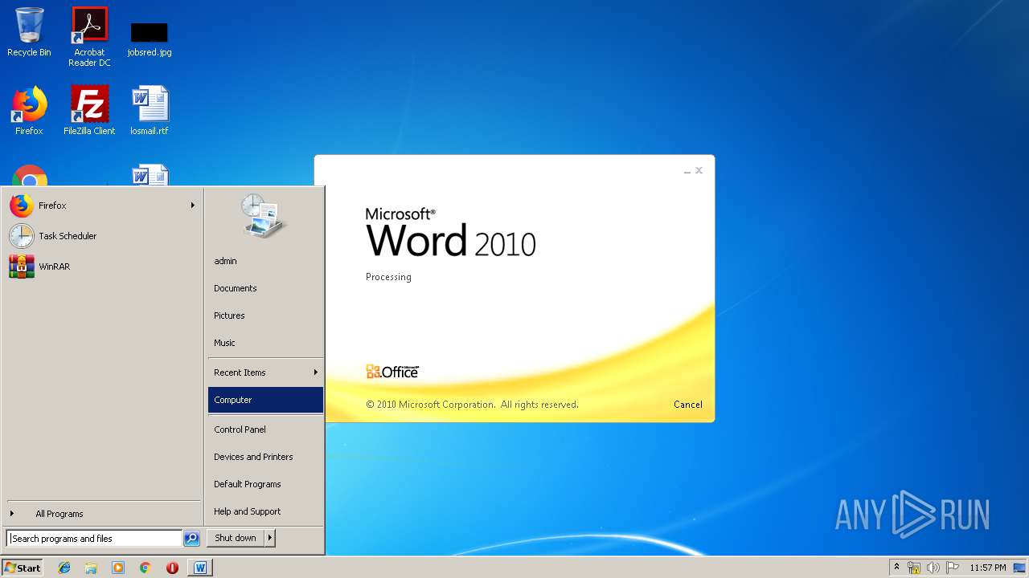Switch to the Word taskbar button
The height and width of the screenshot is (578, 1029).
pyautogui.click(x=200, y=568)
